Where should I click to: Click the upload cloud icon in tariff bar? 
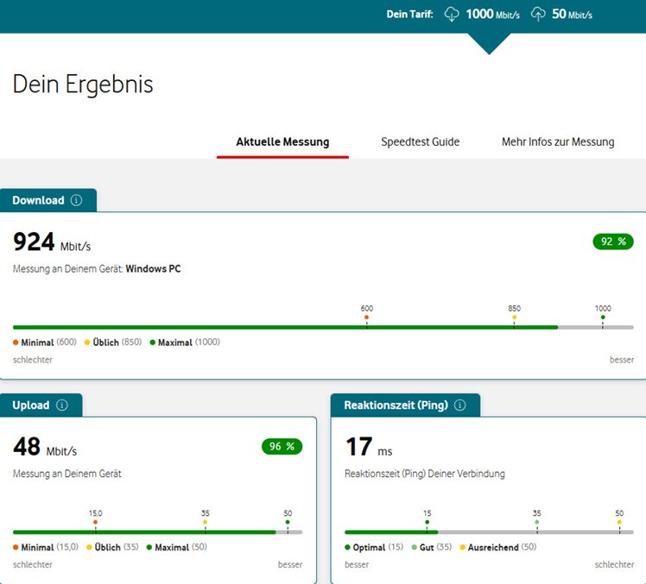coord(538,14)
